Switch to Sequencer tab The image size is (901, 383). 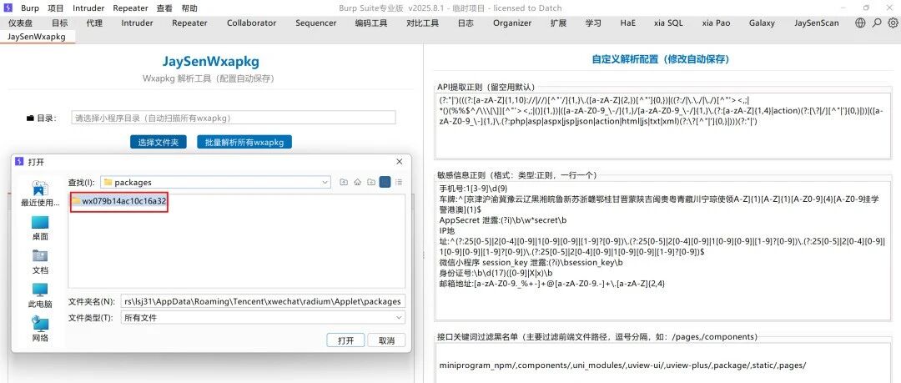[316, 23]
